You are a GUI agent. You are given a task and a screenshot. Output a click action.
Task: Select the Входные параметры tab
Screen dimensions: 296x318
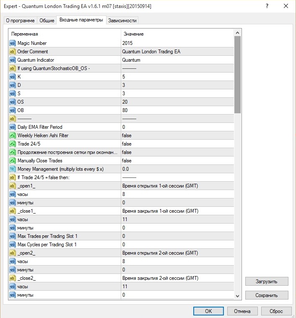pos(81,20)
